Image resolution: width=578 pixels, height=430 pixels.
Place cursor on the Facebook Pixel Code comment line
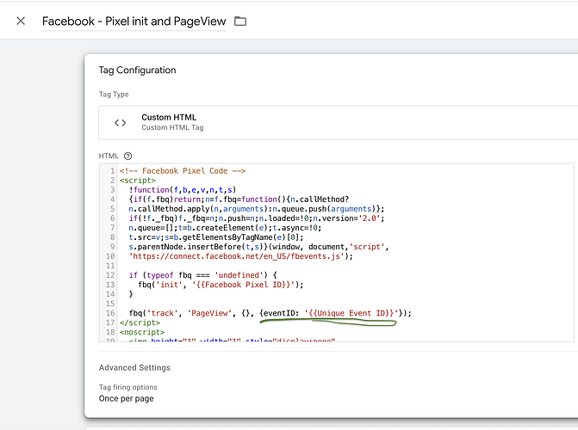(x=183, y=171)
